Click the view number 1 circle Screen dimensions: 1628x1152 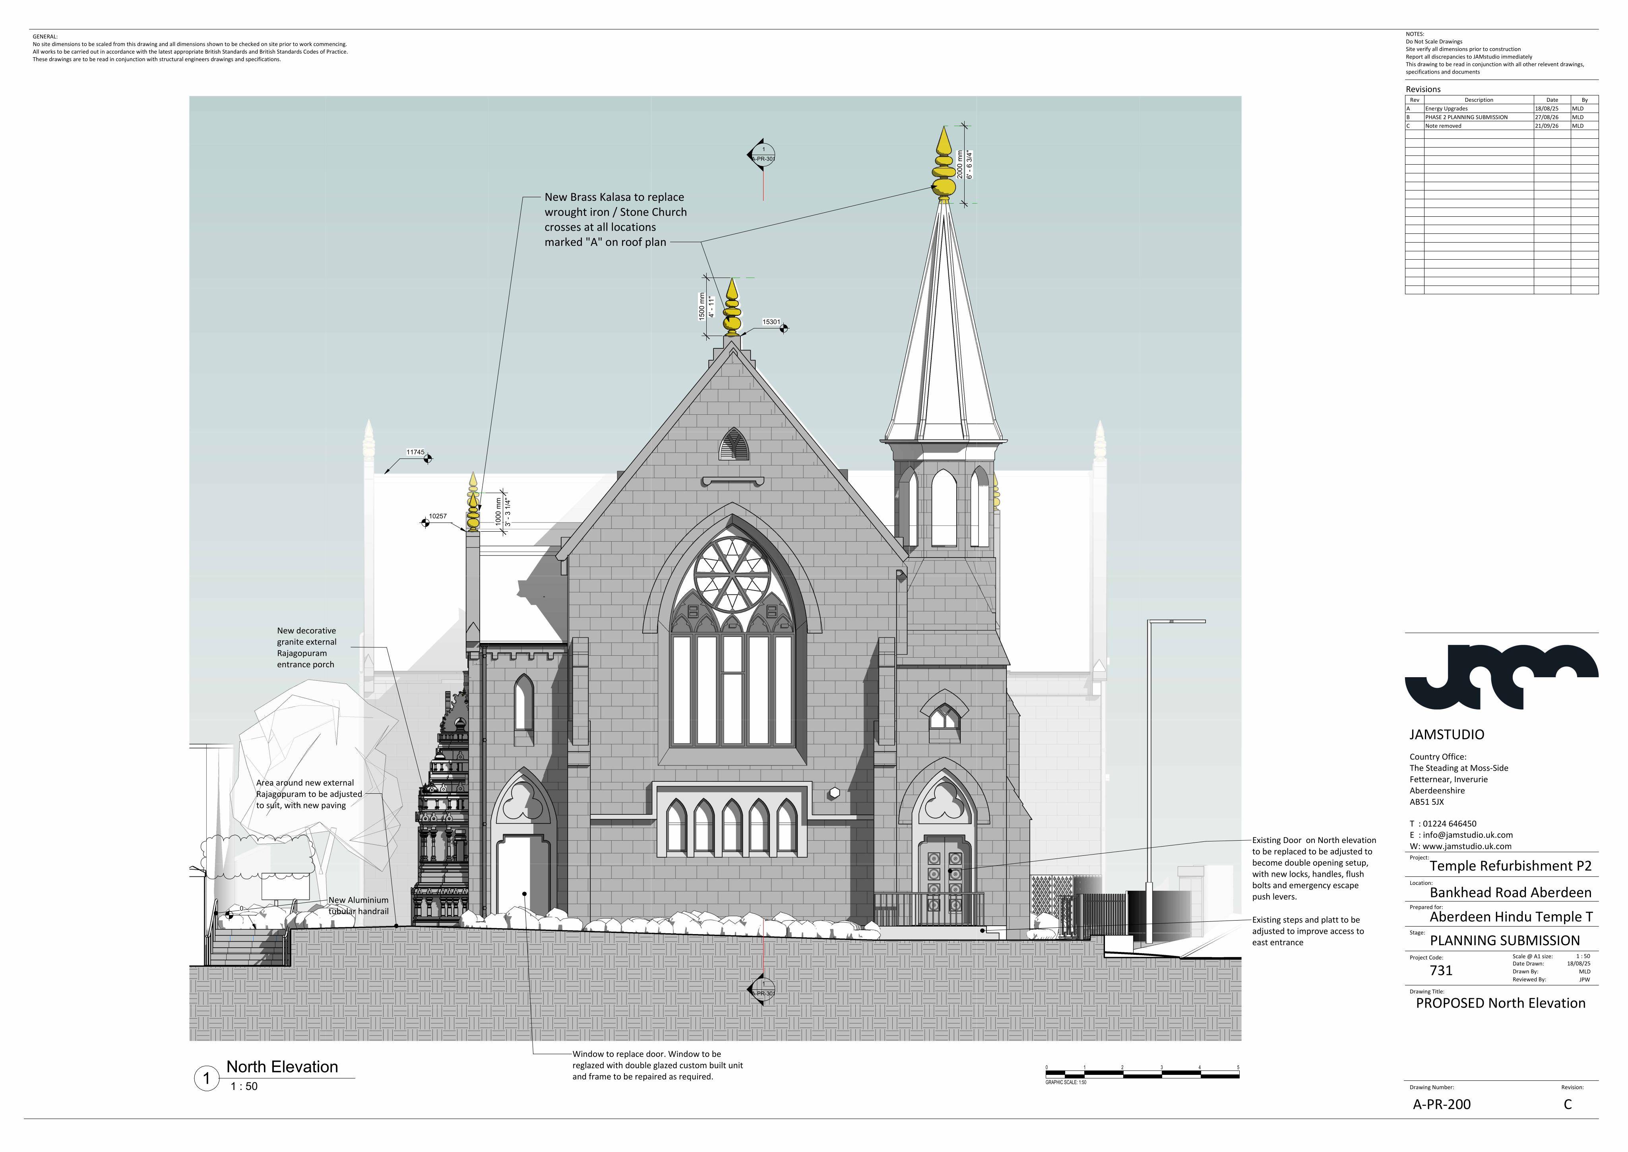click(x=206, y=1079)
